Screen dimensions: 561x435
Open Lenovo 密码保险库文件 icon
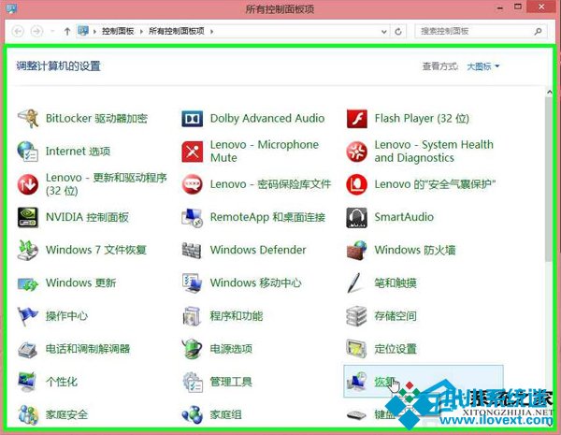[x=192, y=184]
